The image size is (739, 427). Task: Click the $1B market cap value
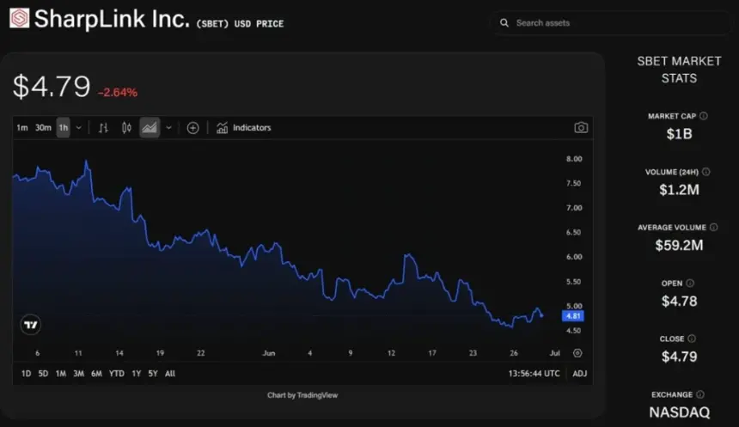[679, 134]
